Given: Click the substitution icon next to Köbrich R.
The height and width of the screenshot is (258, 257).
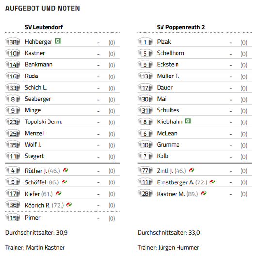Looking at the screenshot, I should [69, 205].
